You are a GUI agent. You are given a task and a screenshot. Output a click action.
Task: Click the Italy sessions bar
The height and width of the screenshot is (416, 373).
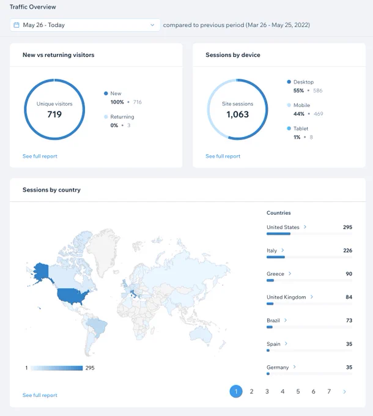click(x=276, y=257)
